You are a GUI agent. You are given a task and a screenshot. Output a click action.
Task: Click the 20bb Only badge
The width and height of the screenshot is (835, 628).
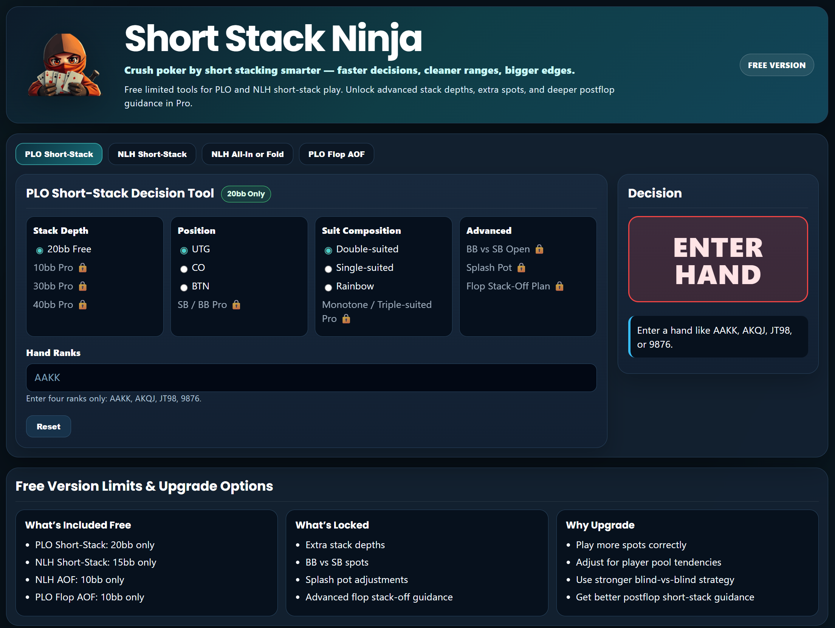click(246, 194)
